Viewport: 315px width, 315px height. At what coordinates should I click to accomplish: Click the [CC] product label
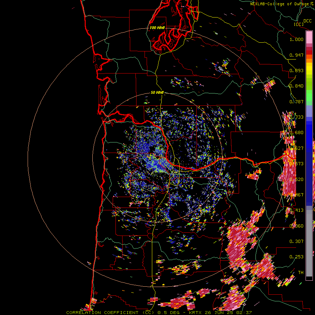299,24
